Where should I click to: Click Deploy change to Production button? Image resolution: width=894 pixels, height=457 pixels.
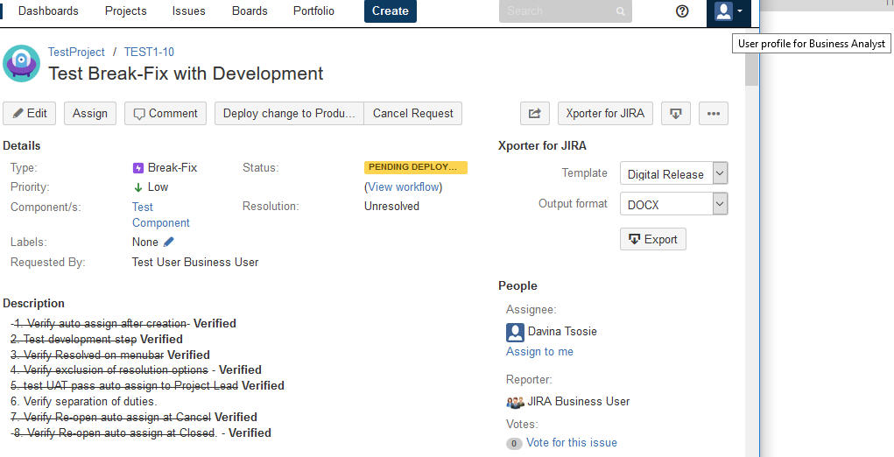pos(289,114)
